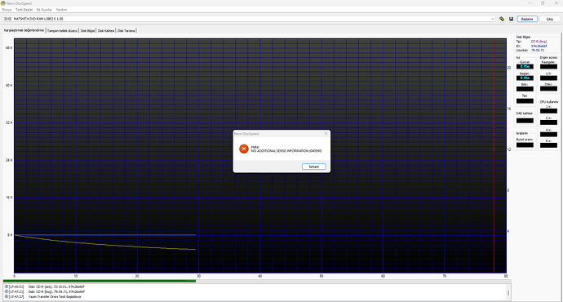This screenshot has width=563, height=302.
Task: Click the second log entry icon
Action: tap(7, 291)
